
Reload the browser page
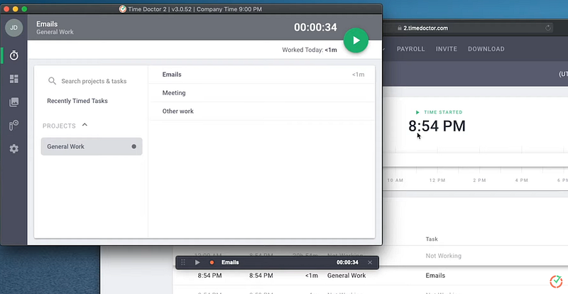pyautogui.click(x=548, y=28)
